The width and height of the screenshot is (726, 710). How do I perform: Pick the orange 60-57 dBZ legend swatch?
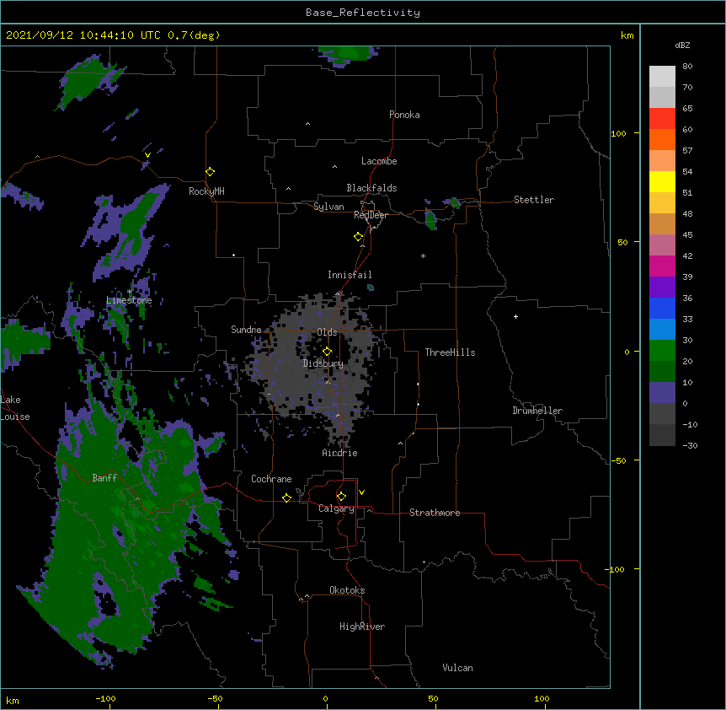pyautogui.click(x=662, y=139)
